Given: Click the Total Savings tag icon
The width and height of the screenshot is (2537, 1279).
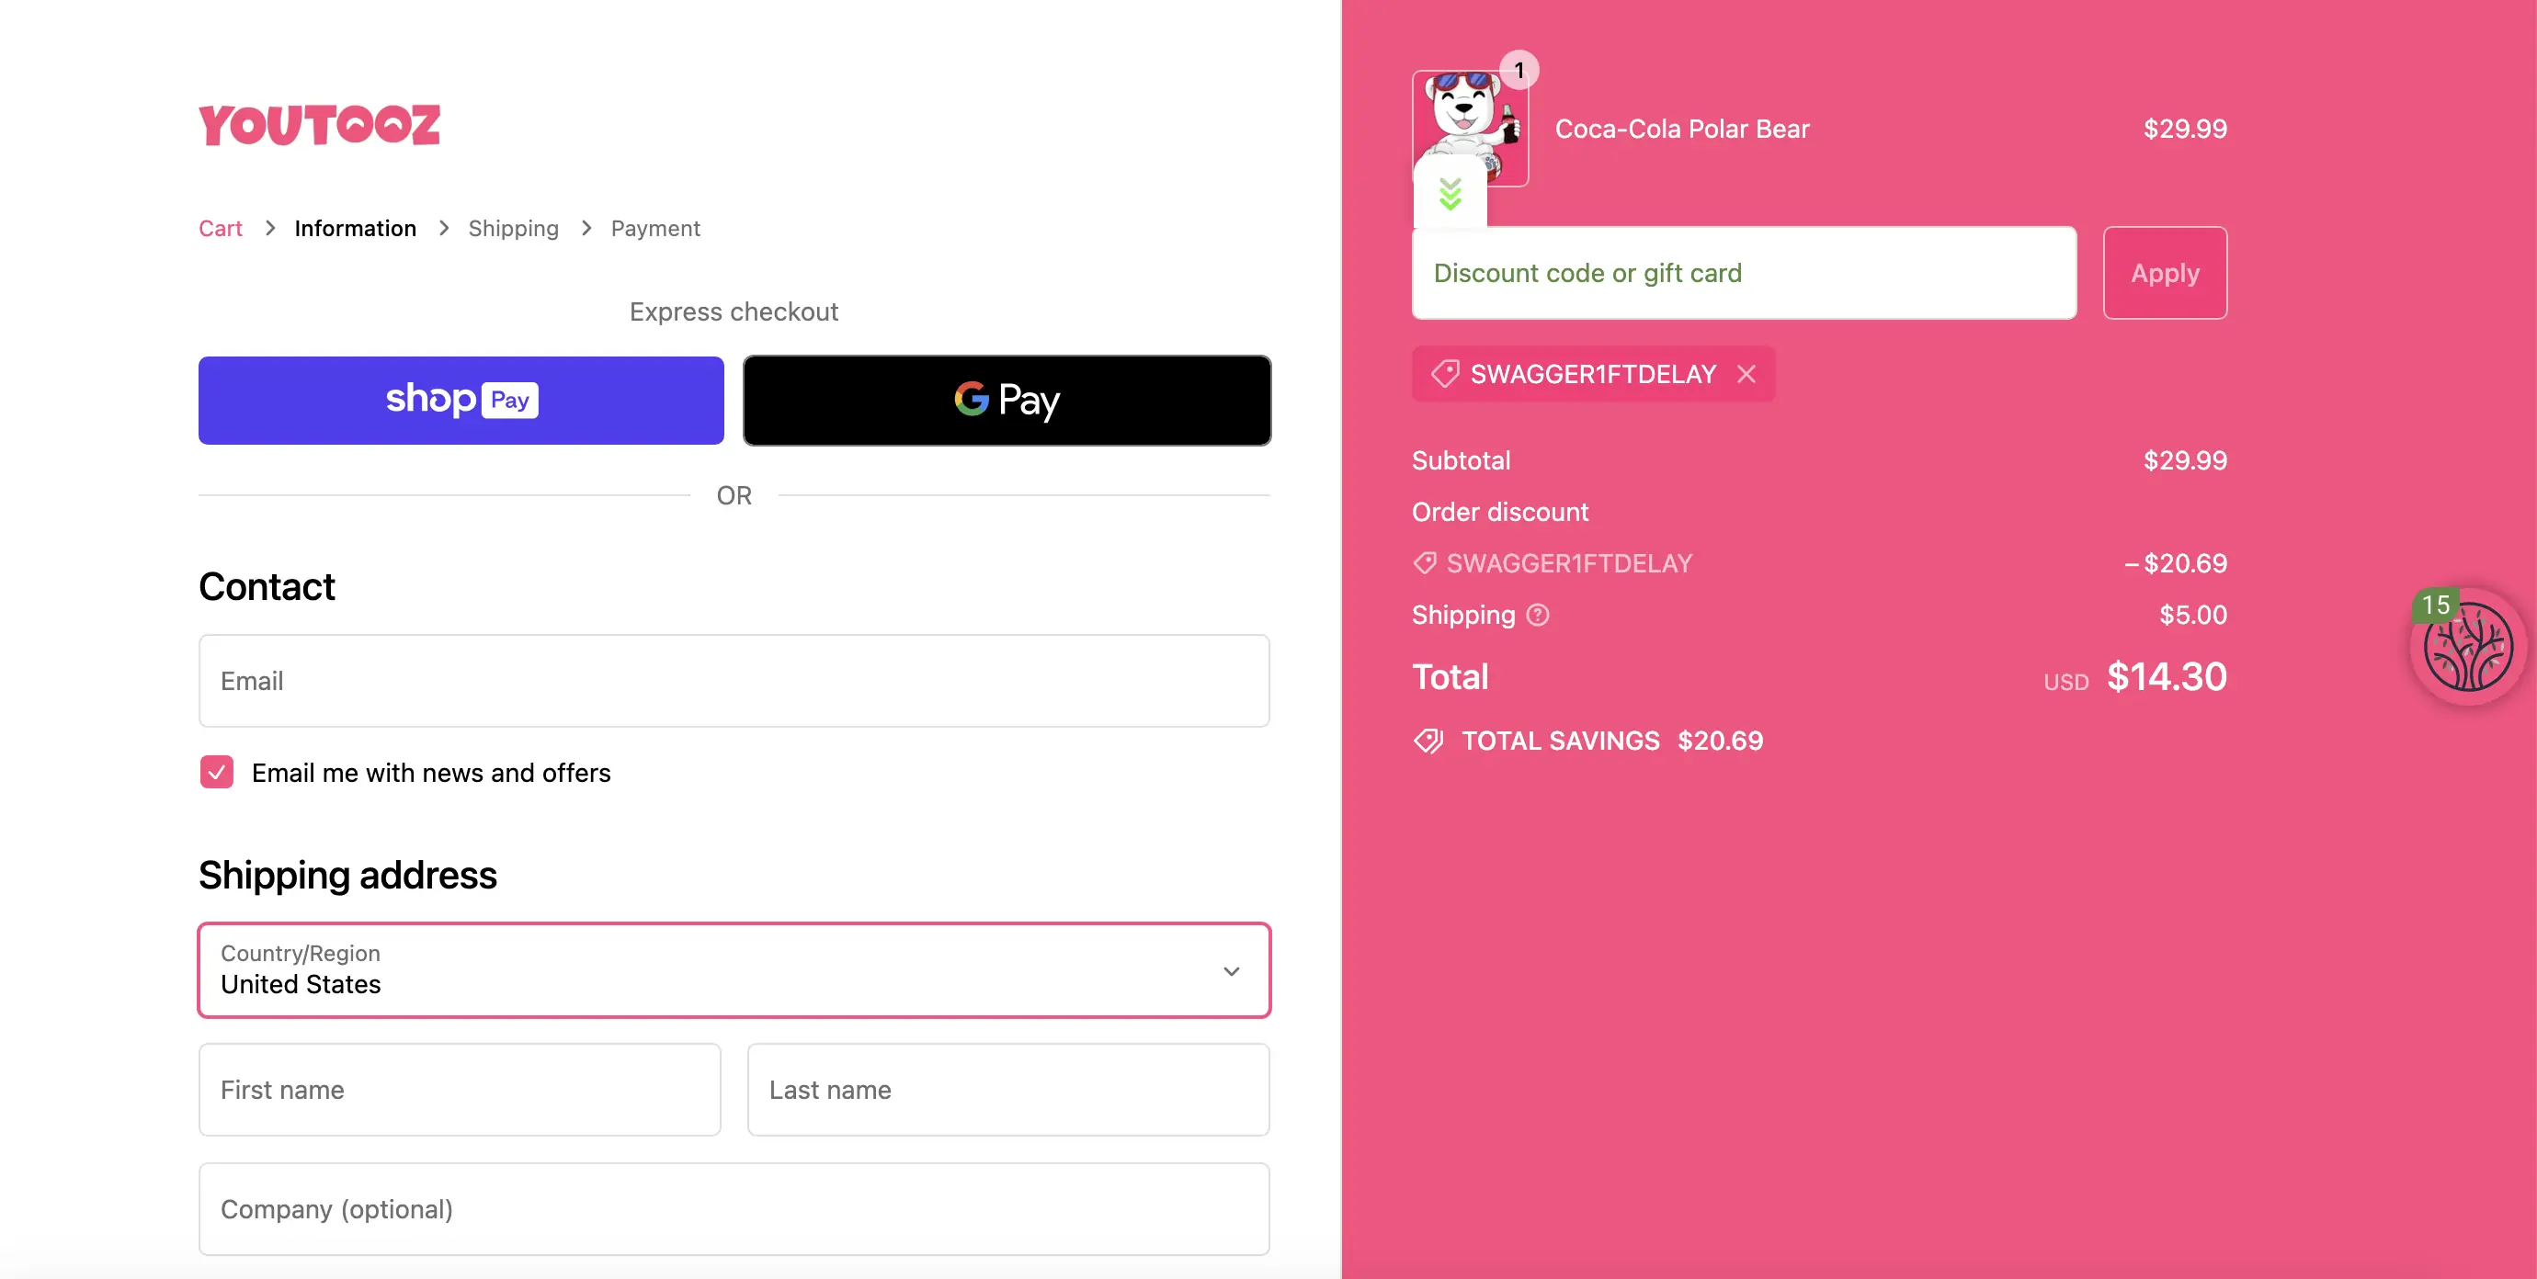Looking at the screenshot, I should [1428, 741].
